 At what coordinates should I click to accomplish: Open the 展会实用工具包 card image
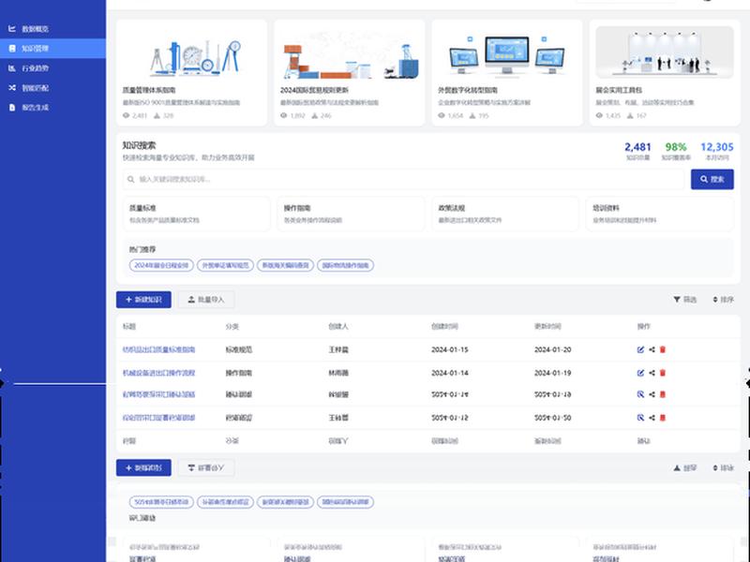665,52
